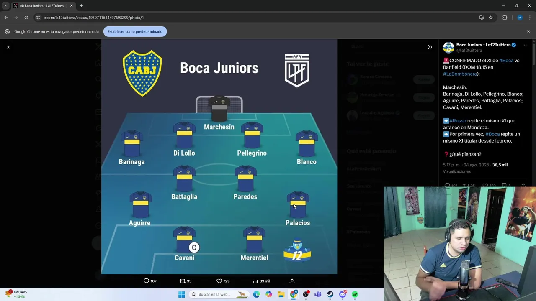
Task: Select the Boca Juniors La12Tuittera browser tab
Action: pyautogui.click(x=43, y=6)
